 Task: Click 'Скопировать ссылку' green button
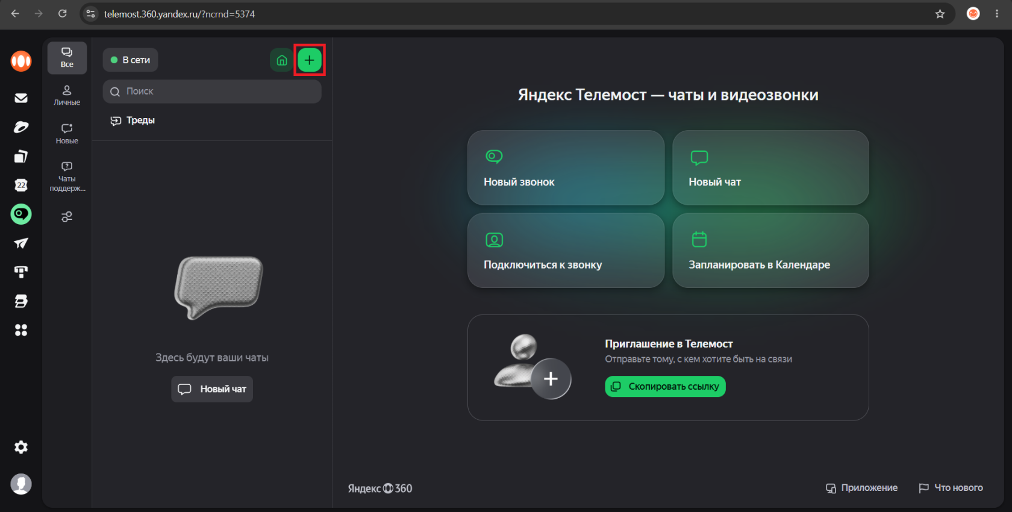(665, 387)
